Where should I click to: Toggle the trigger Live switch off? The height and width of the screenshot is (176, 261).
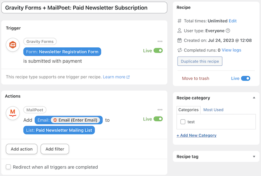[158, 50]
